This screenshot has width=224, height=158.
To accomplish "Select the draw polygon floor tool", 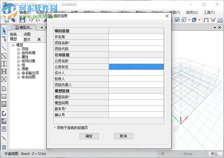I will click(x=4, y=89).
